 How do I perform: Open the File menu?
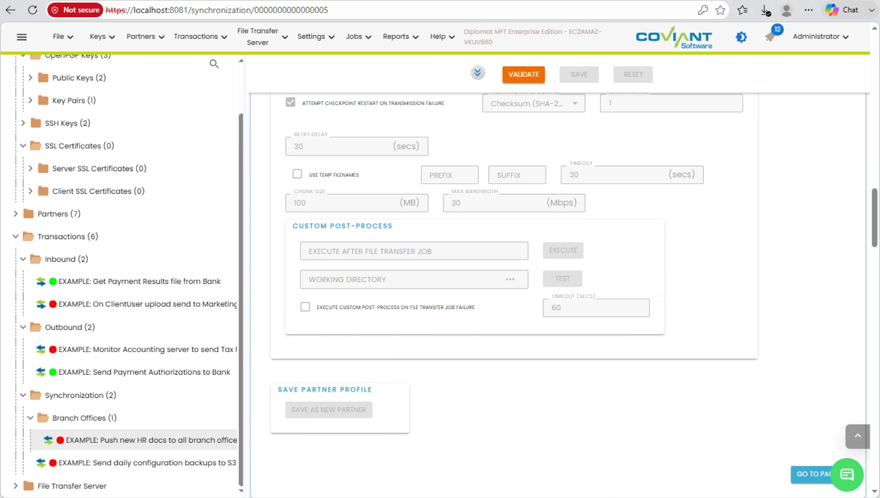point(63,37)
